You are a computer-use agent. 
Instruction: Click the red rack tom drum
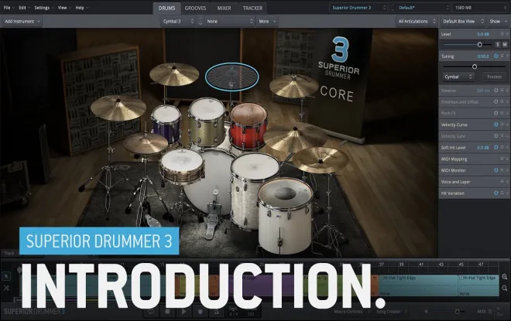click(x=249, y=125)
